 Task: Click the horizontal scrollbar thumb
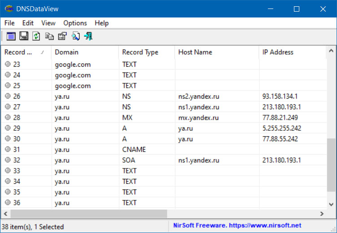[x=89, y=214]
